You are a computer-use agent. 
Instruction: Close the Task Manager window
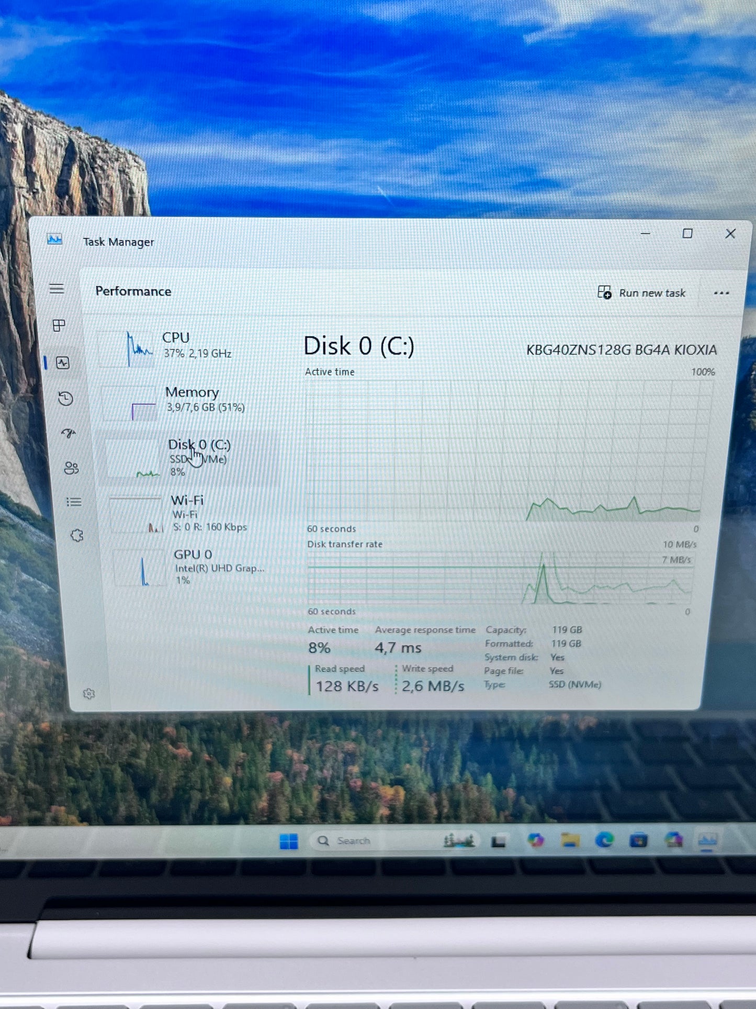pos(730,234)
